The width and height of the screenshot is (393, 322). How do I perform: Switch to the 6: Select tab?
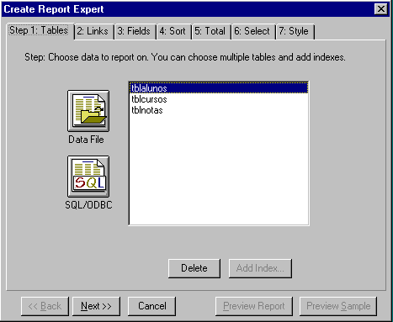tap(252, 31)
